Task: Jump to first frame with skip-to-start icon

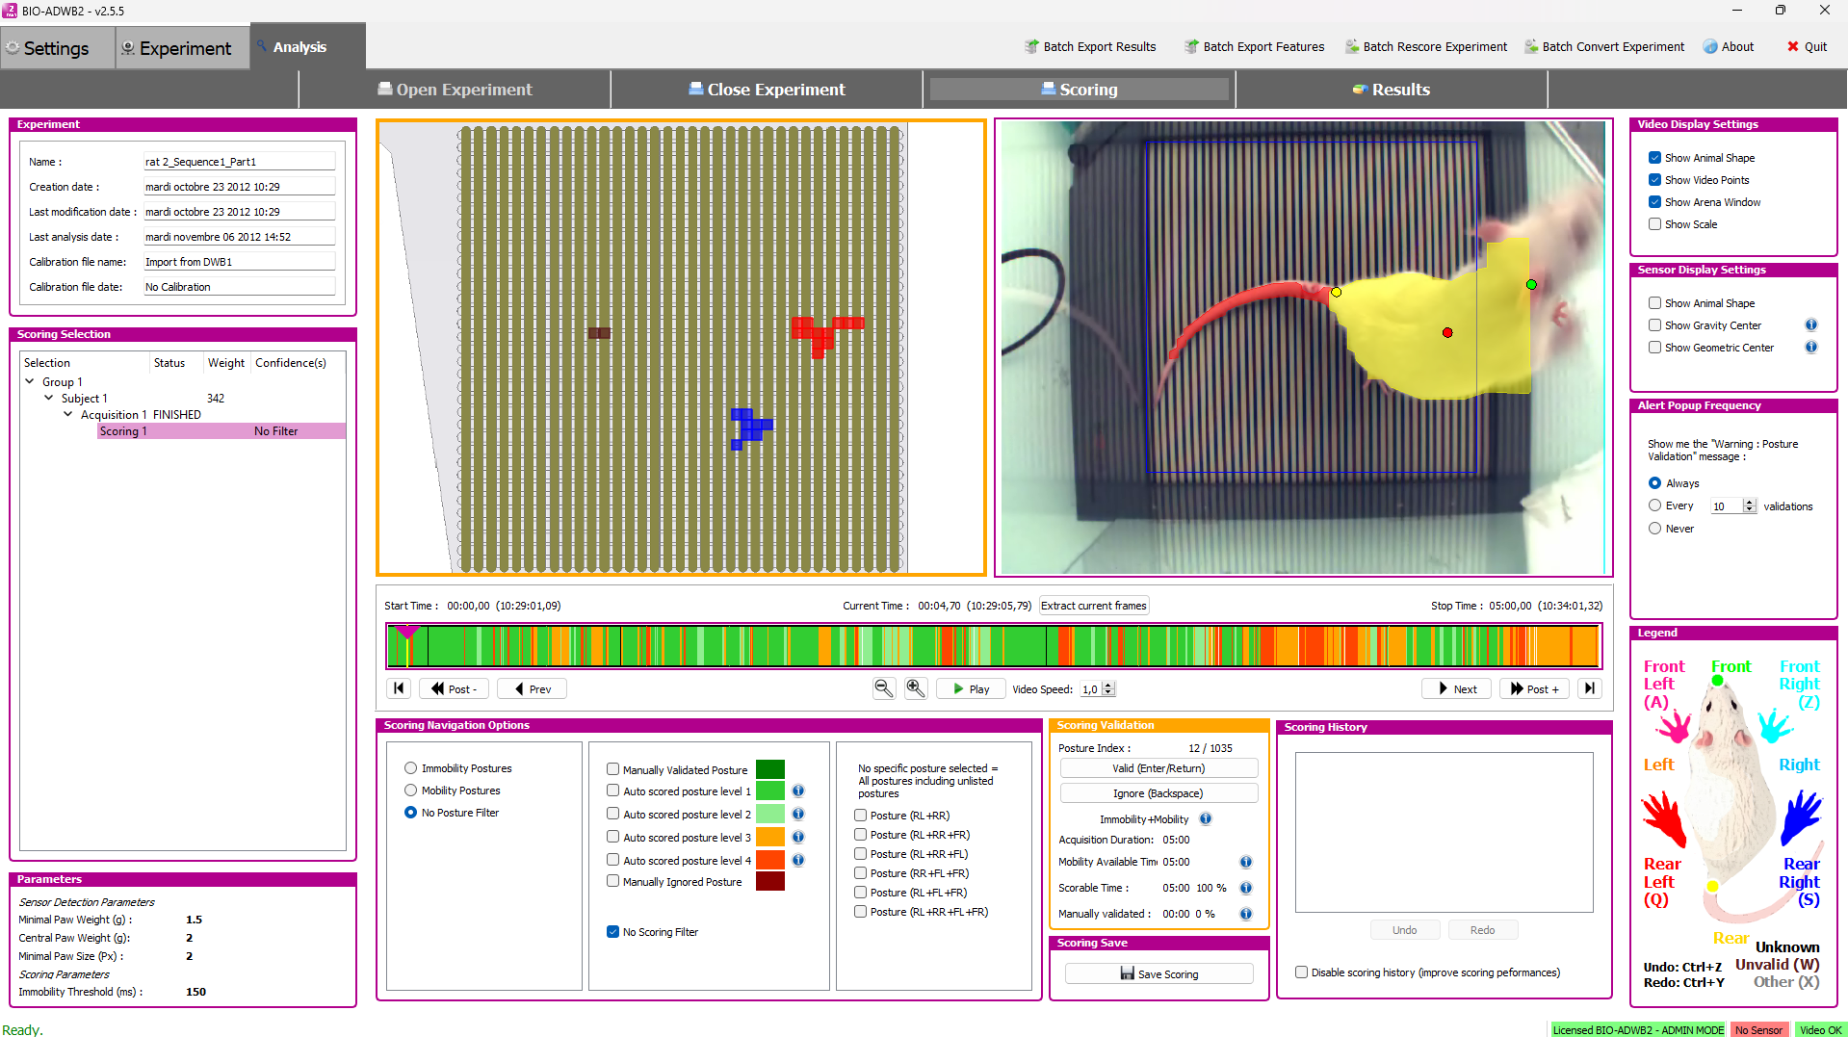Action: pyautogui.click(x=399, y=688)
